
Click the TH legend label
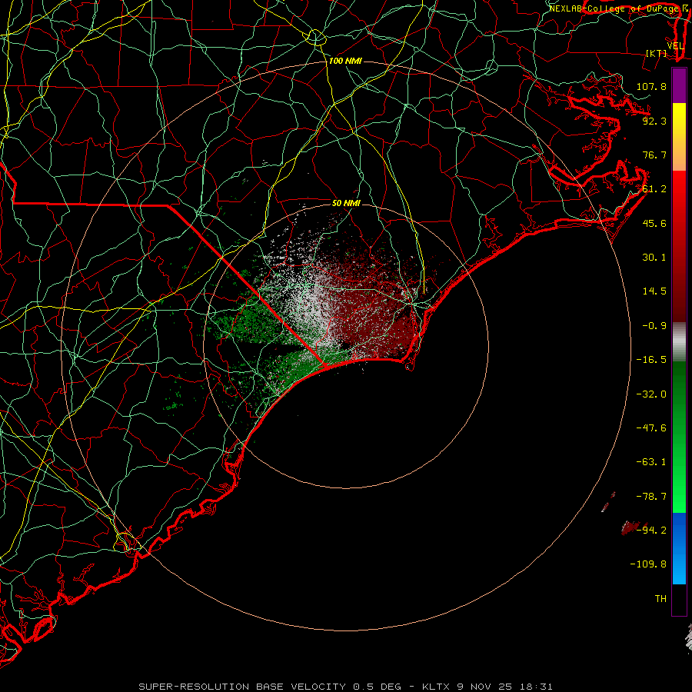(660, 599)
